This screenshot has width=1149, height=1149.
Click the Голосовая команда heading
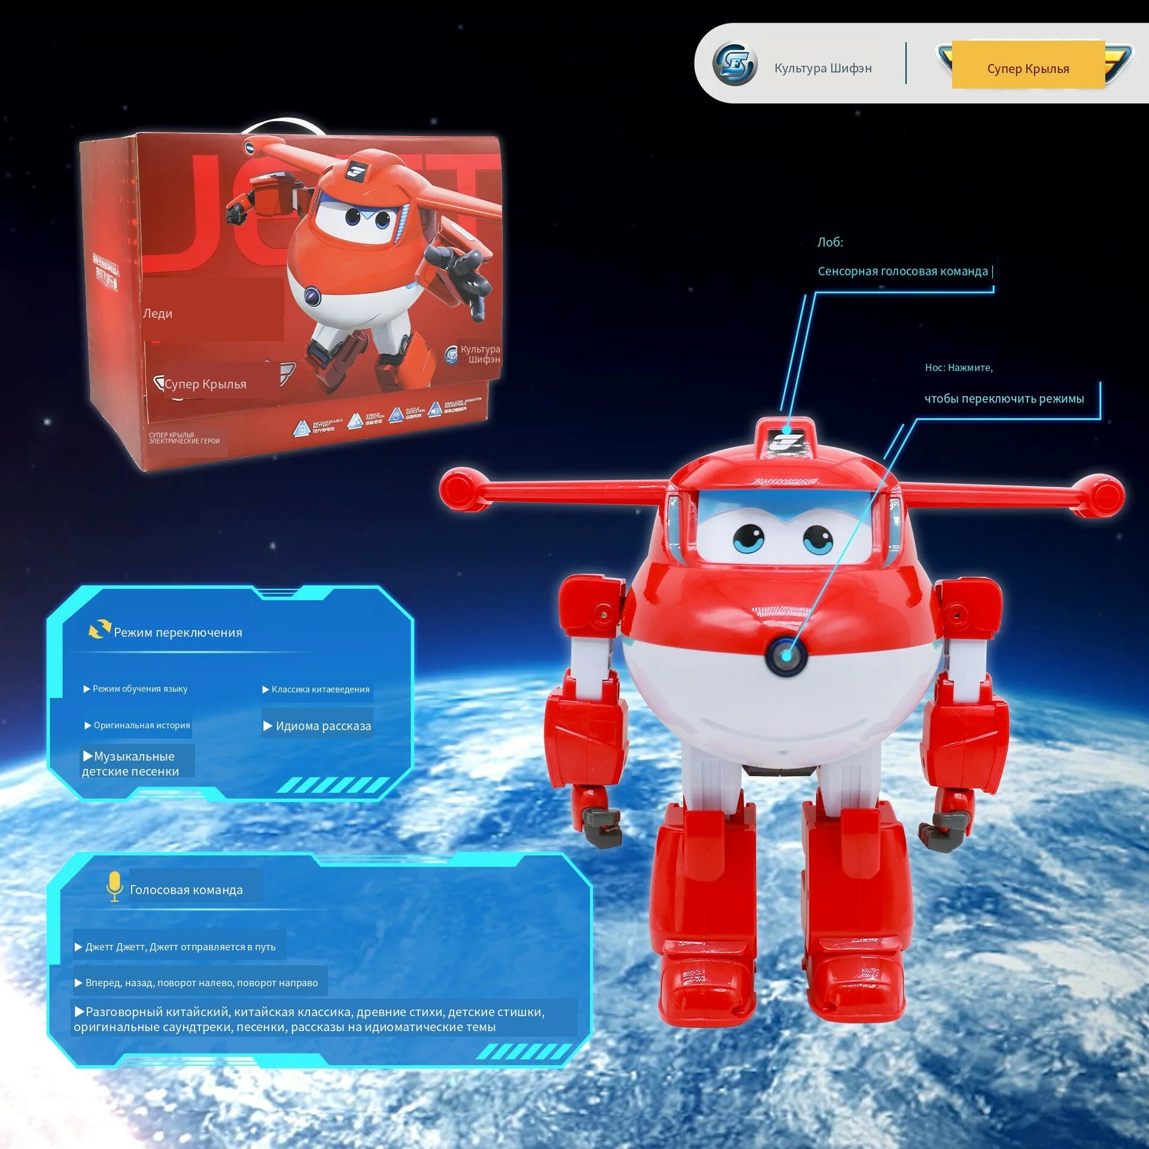click(187, 890)
